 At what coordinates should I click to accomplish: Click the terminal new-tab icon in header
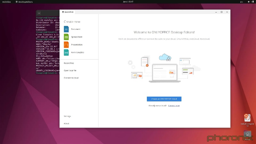[39, 13]
